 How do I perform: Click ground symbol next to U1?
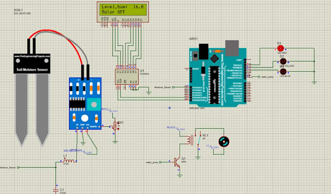[x=149, y=93]
